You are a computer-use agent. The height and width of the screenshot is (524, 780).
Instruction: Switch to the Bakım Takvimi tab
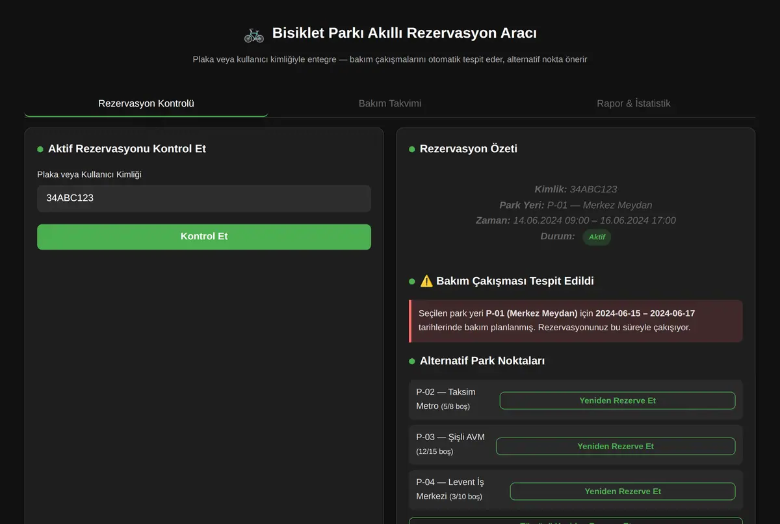point(390,103)
